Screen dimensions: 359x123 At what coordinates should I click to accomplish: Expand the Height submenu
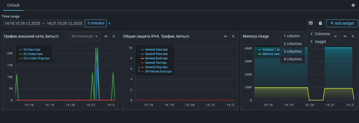coord(318,42)
